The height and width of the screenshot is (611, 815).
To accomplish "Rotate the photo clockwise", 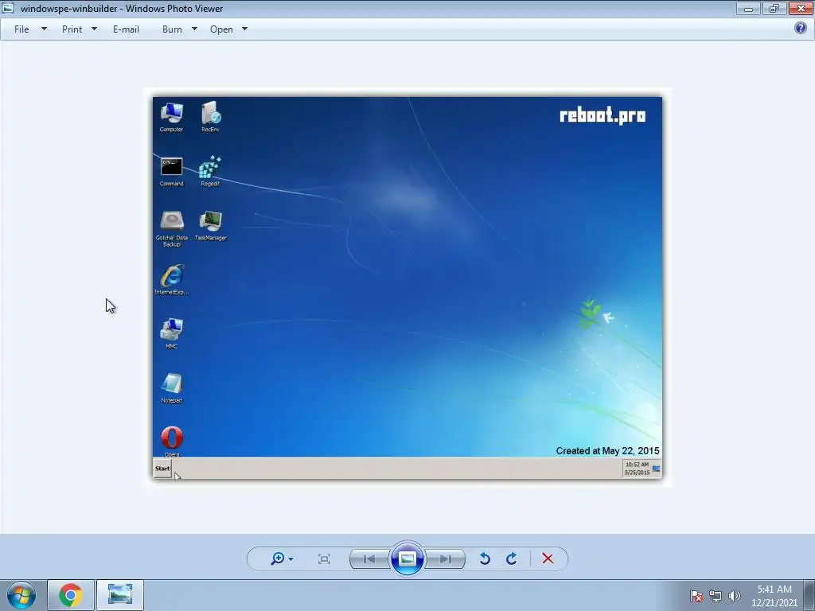I will tap(512, 559).
